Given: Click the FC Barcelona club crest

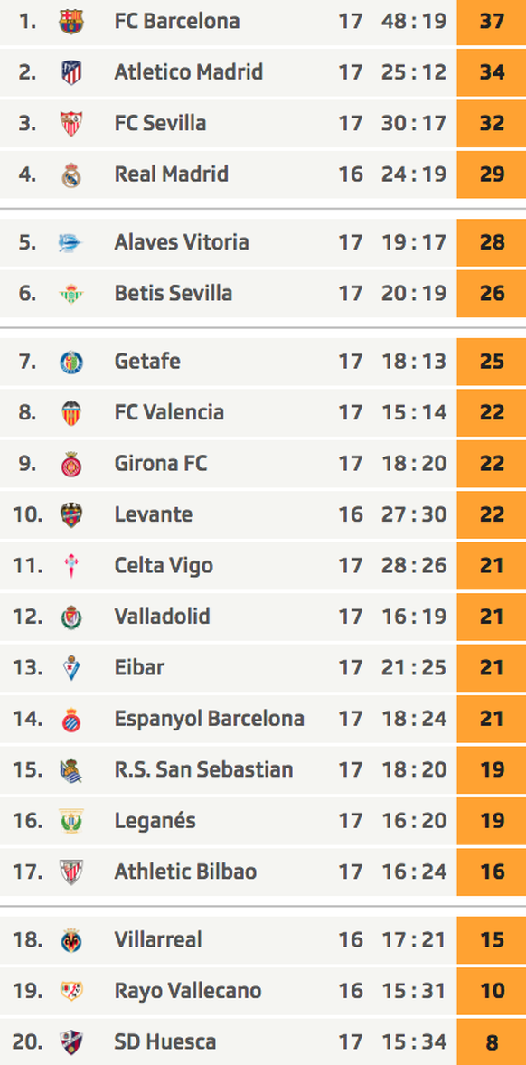Looking at the screenshot, I should click(x=70, y=22).
